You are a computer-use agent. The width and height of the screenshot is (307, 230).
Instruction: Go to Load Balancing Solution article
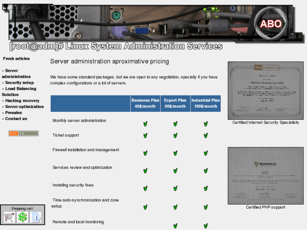pos(19,92)
